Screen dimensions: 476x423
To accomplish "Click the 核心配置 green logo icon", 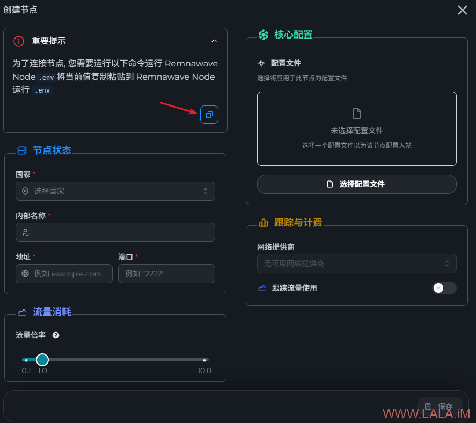I will point(263,35).
